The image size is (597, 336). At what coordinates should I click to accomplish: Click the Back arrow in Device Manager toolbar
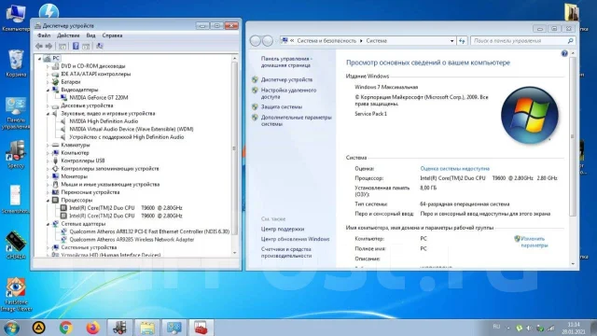pos(39,46)
